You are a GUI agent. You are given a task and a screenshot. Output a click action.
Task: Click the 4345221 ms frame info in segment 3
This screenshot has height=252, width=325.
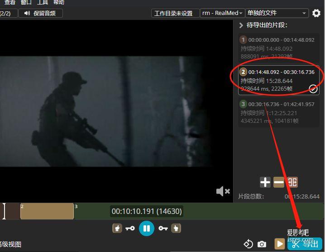click(269, 121)
